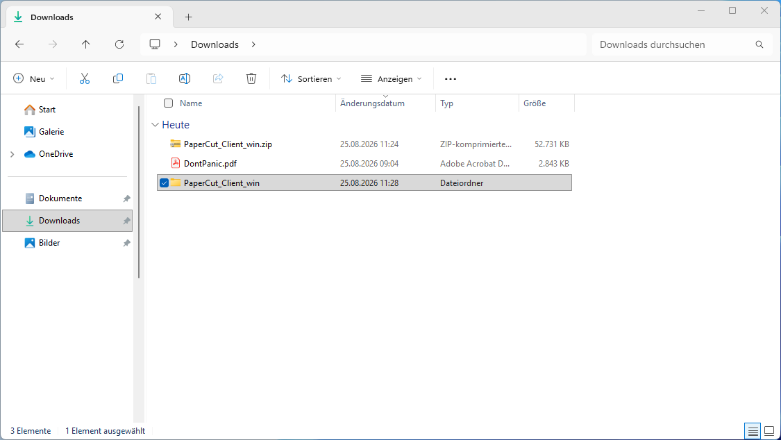Select the PaperCut_Client_win folder name
The height and width of the screenshot is (440, 781).
point(221,183)
